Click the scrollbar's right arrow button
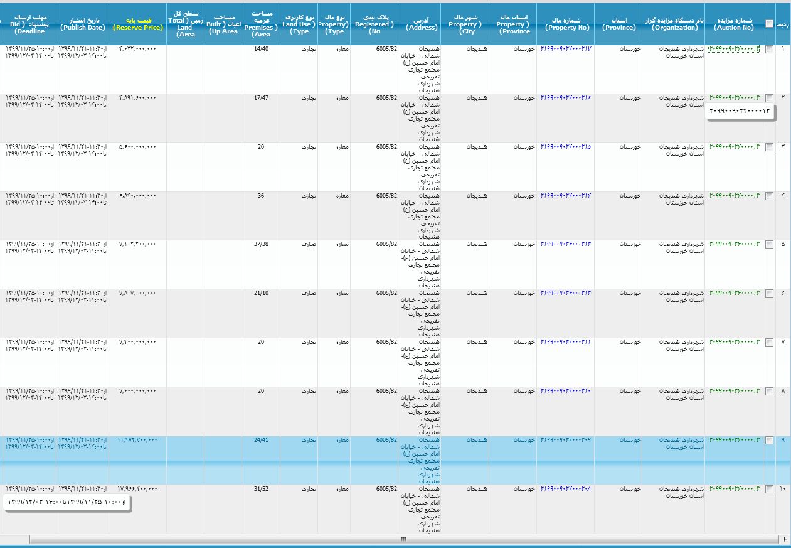The image size is (791, 548). [785, 539]
